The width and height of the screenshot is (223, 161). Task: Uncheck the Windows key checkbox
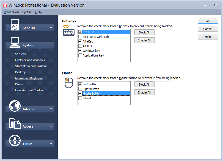pyautogui.click(x=80, y=51)
